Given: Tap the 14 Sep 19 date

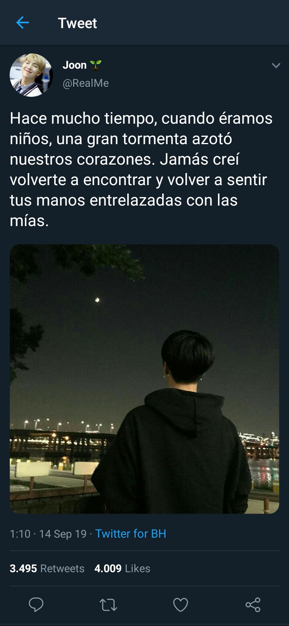Looking at the screenshot, I should pos(63,534).
